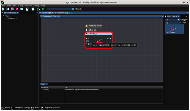
Task: Open the Window menu
Action: click(x=28, y=6)
